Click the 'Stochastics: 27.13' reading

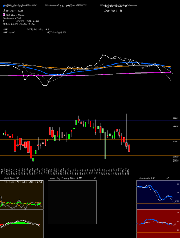pyautogui.click(x=12, y=18)
